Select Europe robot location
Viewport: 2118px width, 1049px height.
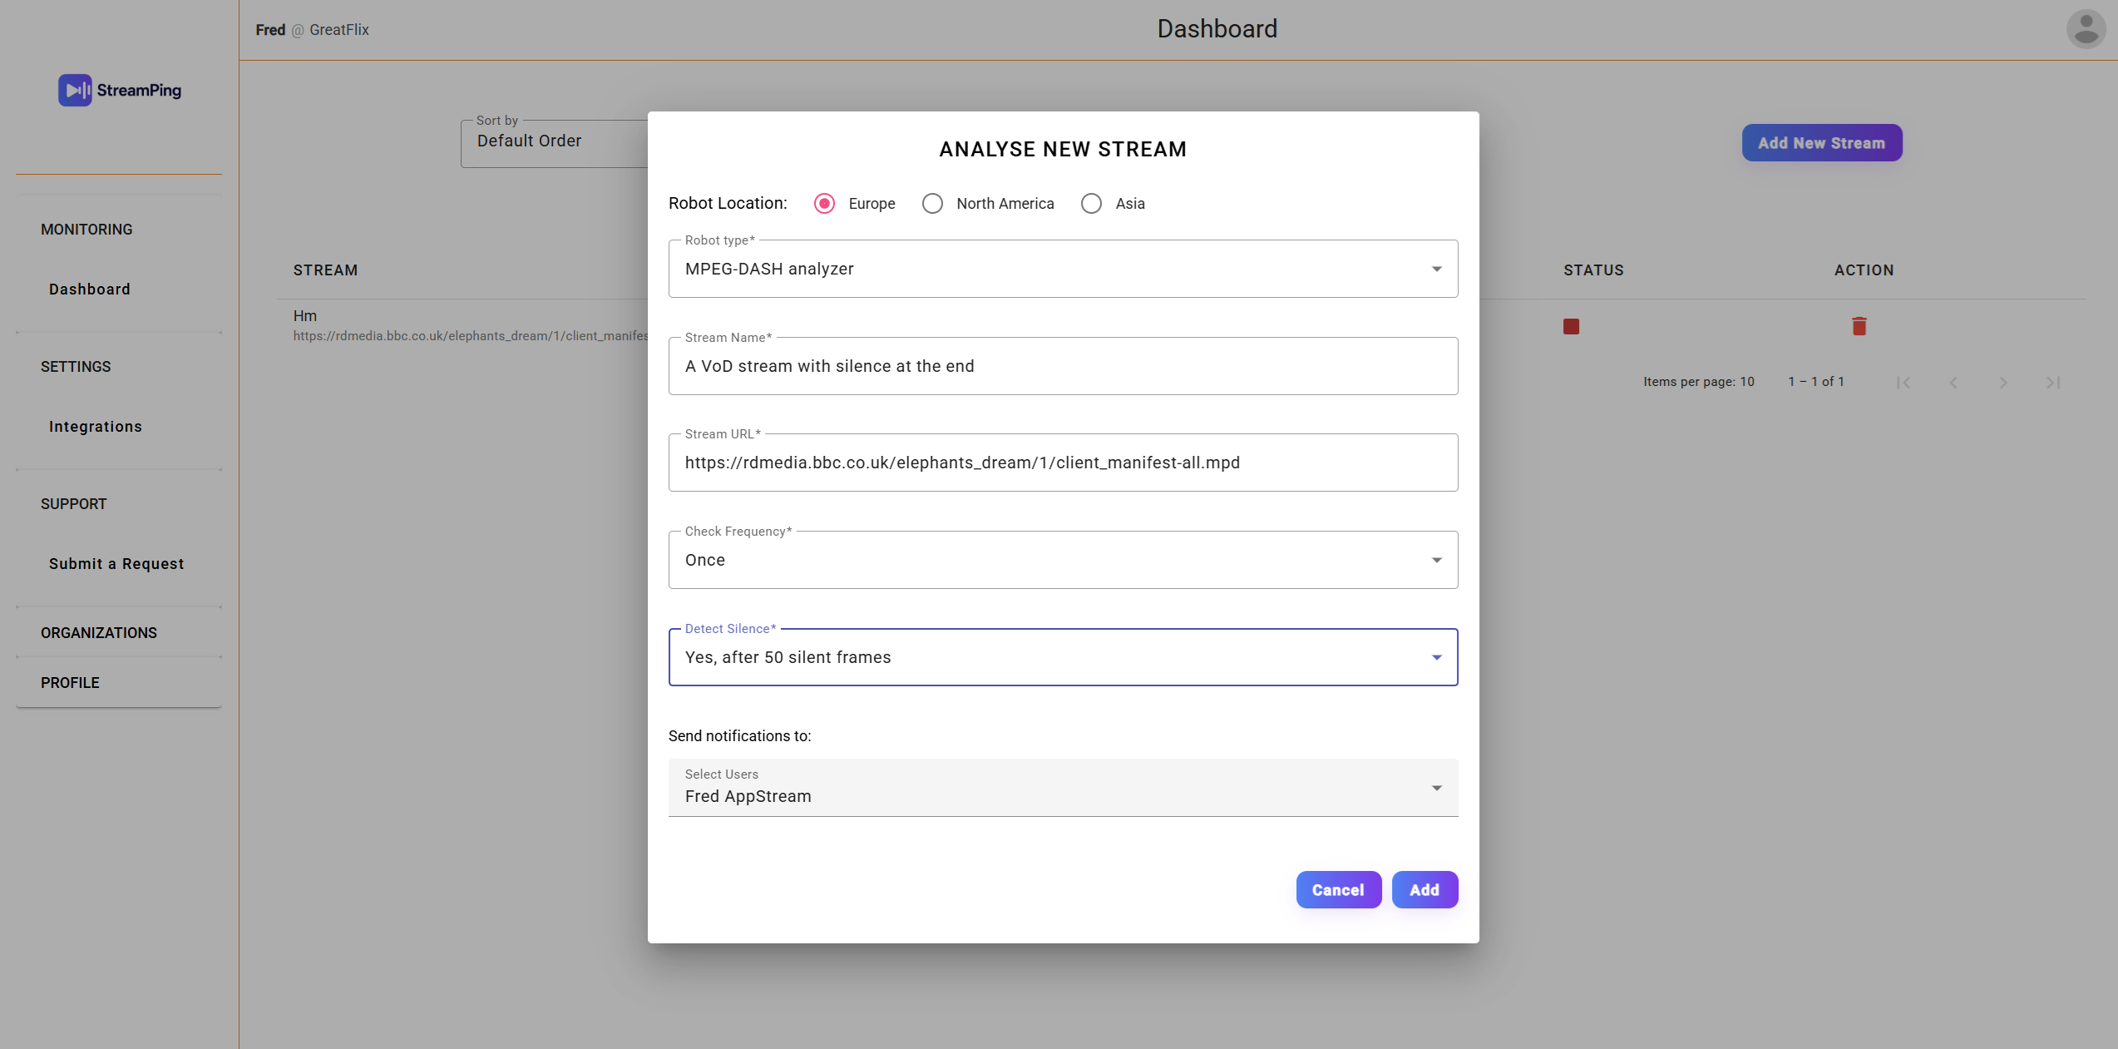tap(824, 204)
